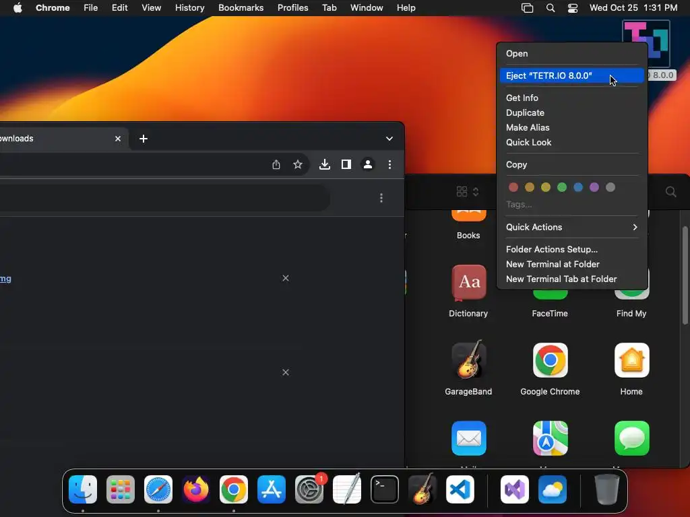Open Visual Studio from the Dock

tap(514, 489)
